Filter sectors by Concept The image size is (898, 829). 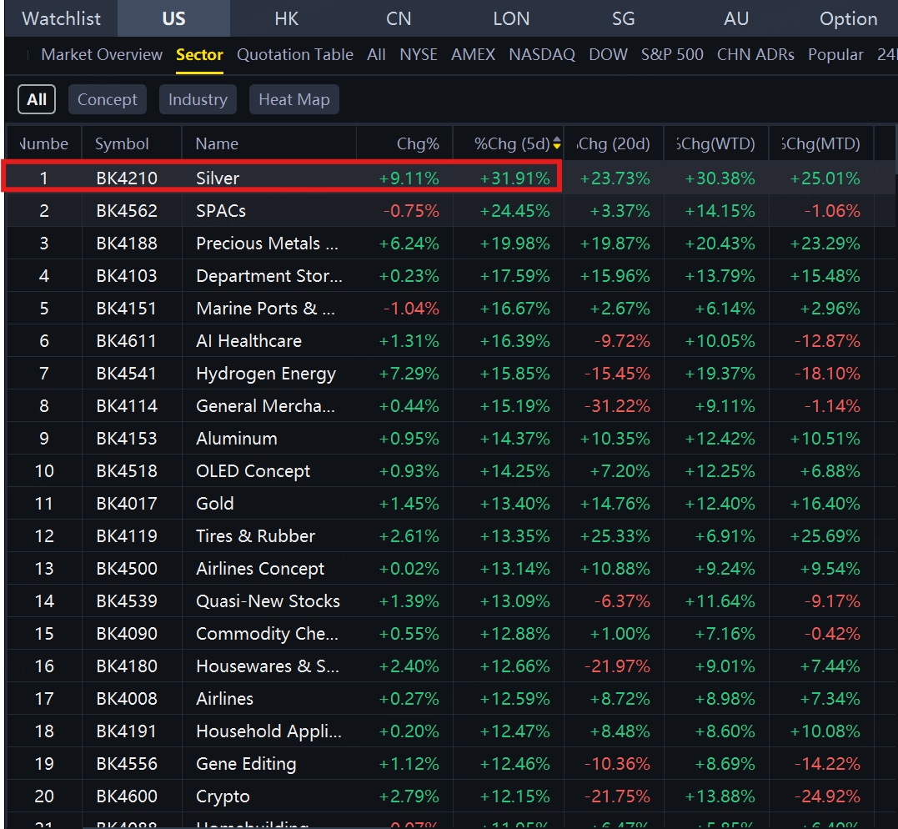click(108, 99)
